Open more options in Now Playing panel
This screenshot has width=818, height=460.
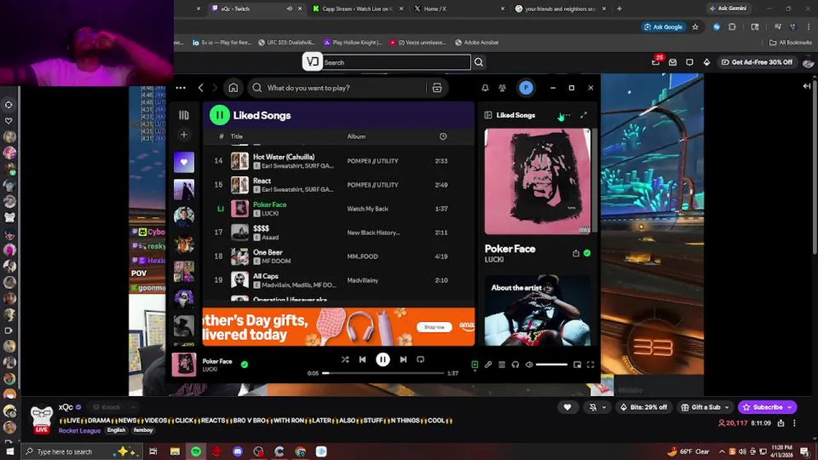(566, 116)
